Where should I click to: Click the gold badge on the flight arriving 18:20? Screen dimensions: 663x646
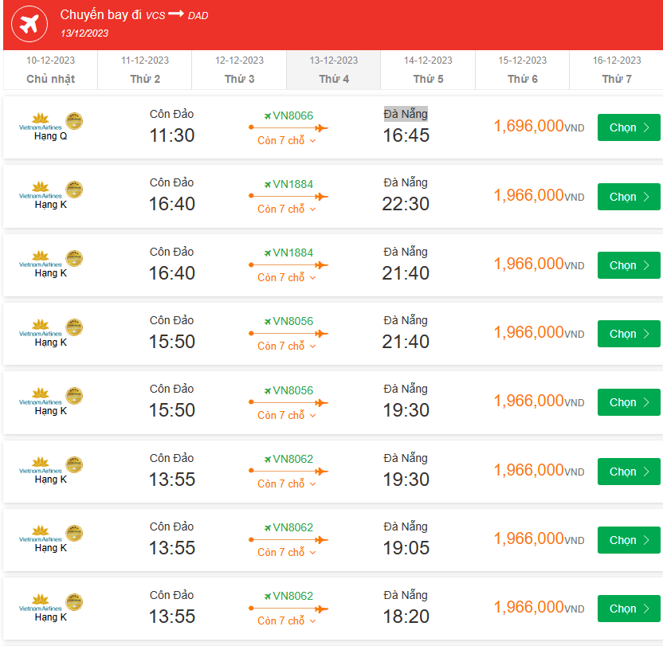coord(74,602)
